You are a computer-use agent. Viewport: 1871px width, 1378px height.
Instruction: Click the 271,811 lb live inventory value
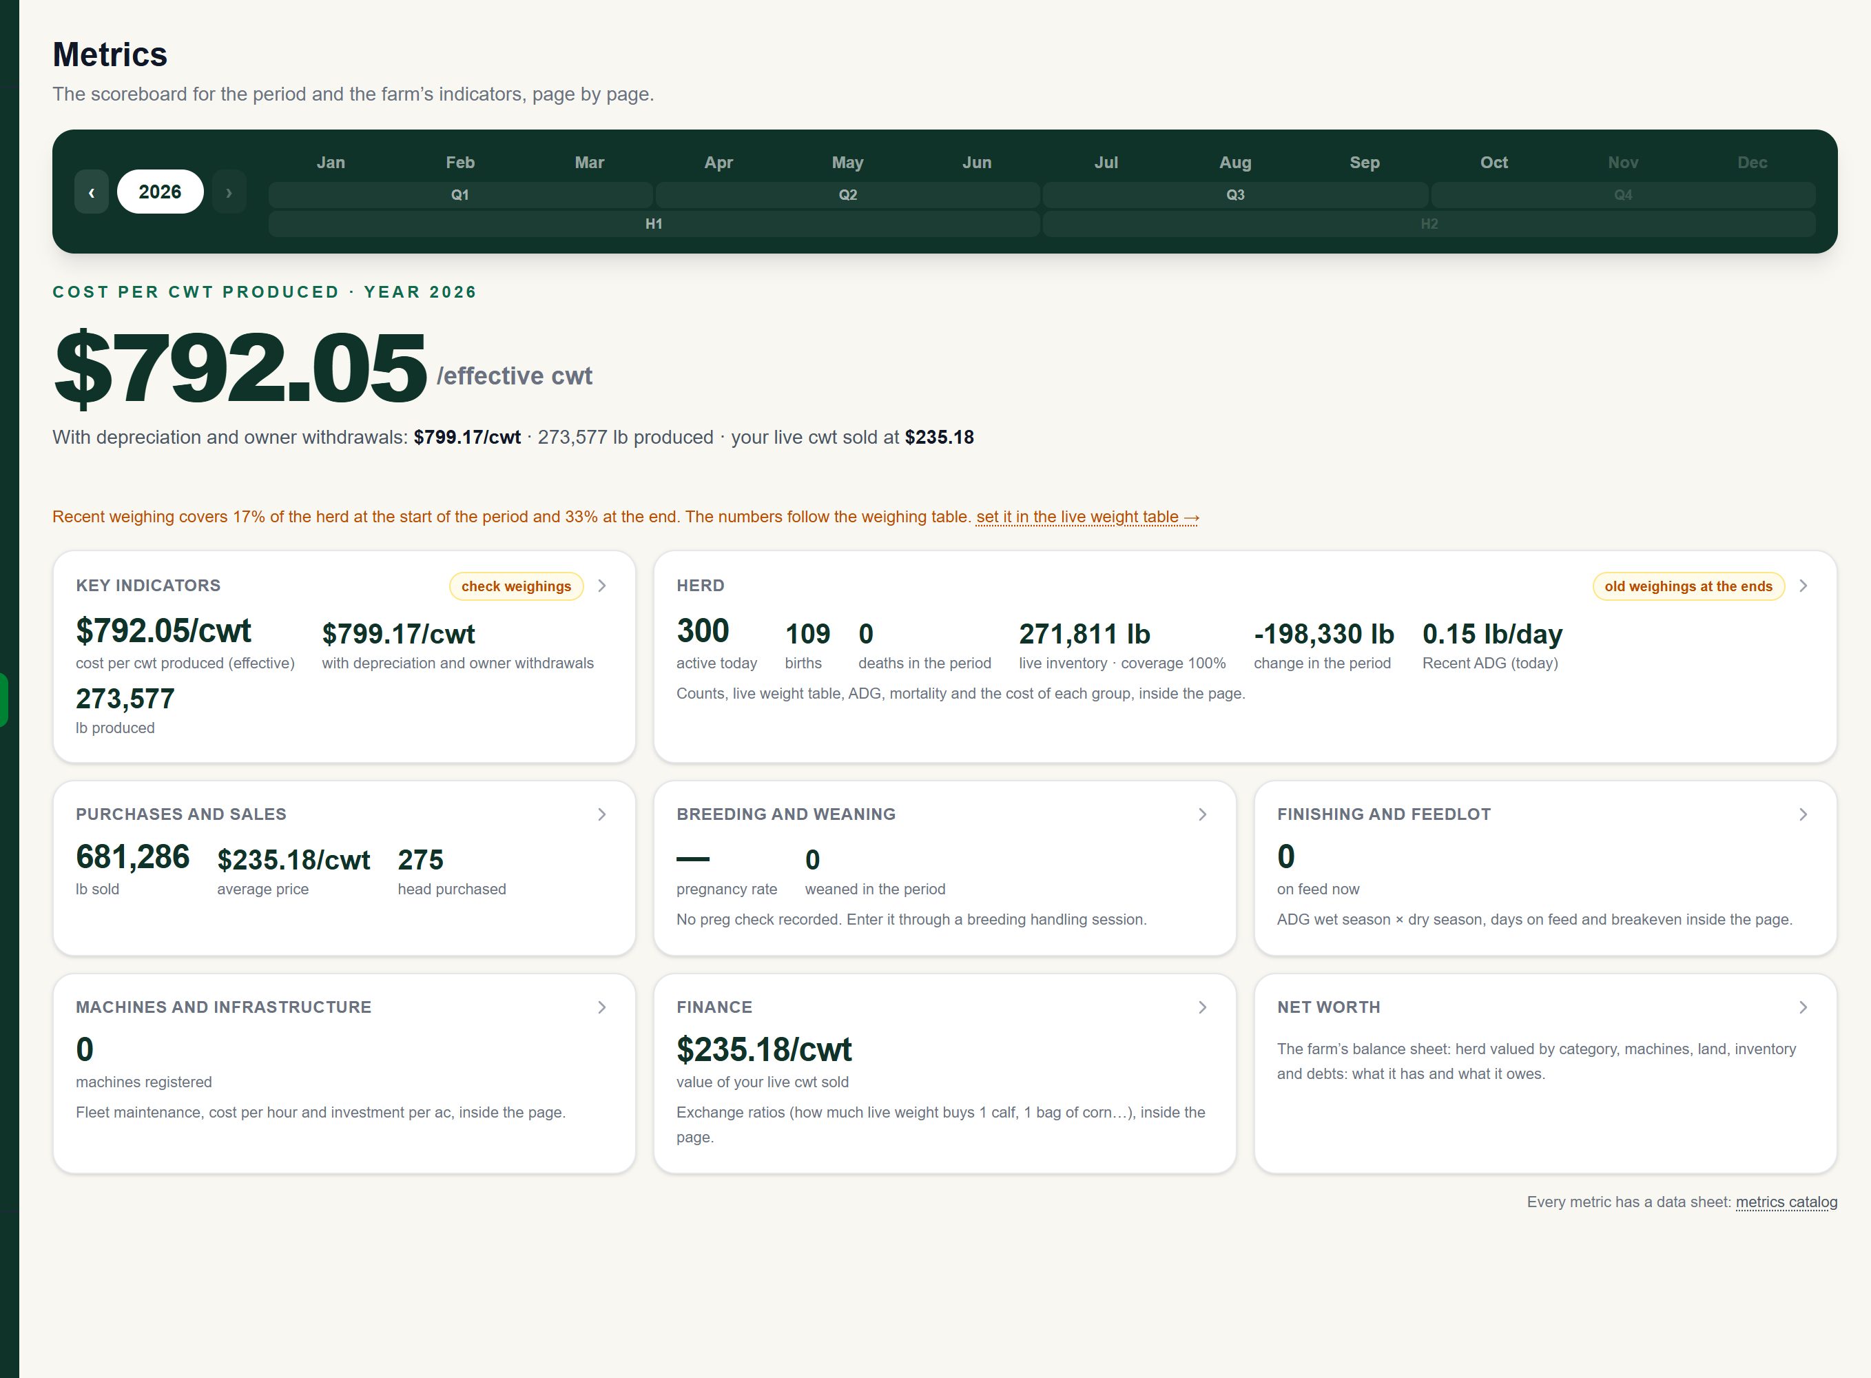coord(1084,634)
